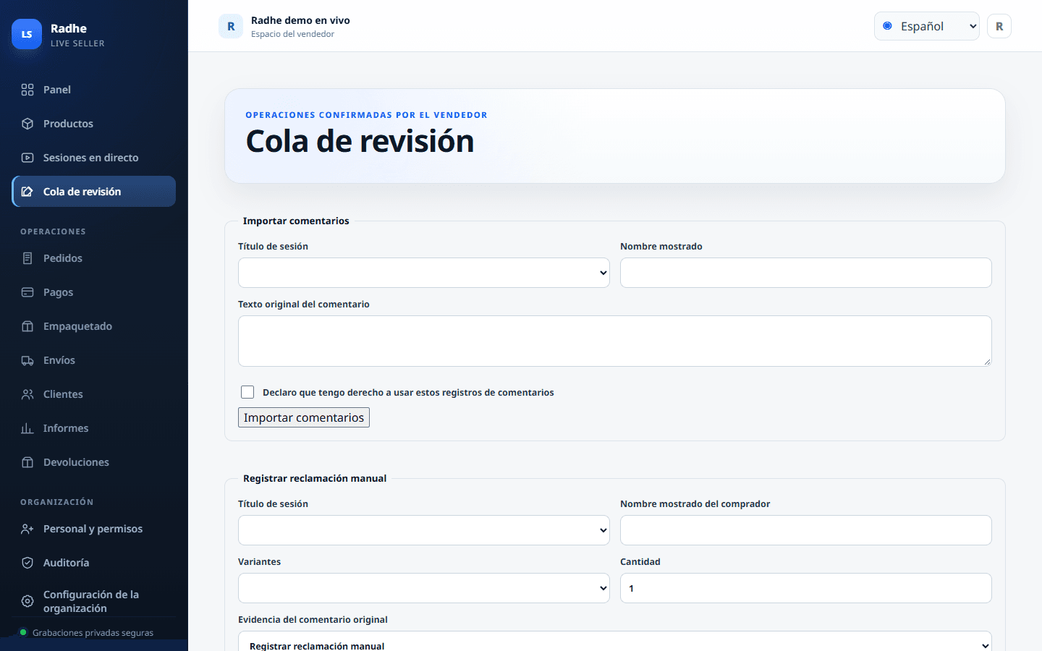Click the Configuración gear icon
The image size is (1042, 651).
(x=27, y=601)
